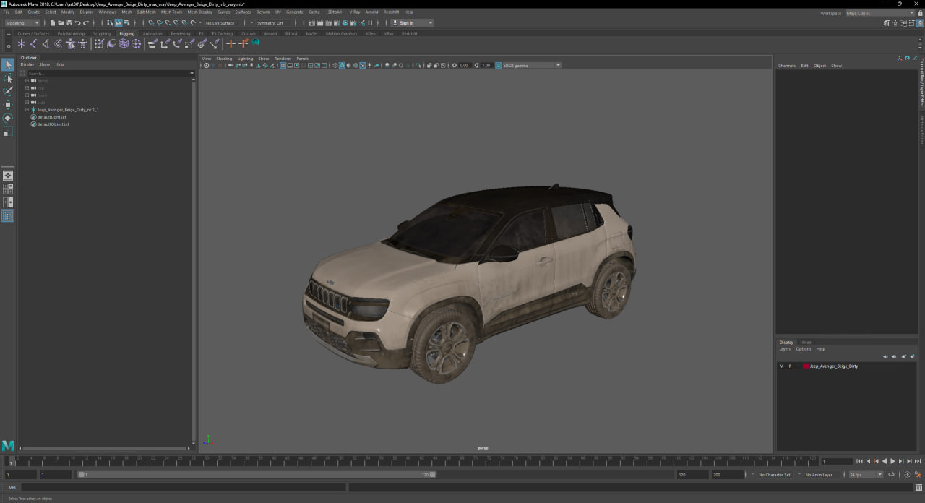This screenshot has width=925, height=503.
Task: Create new empty display layer icon
Action: coord(904,356)
